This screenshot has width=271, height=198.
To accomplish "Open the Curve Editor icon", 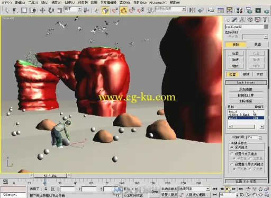I will (220, 10).
